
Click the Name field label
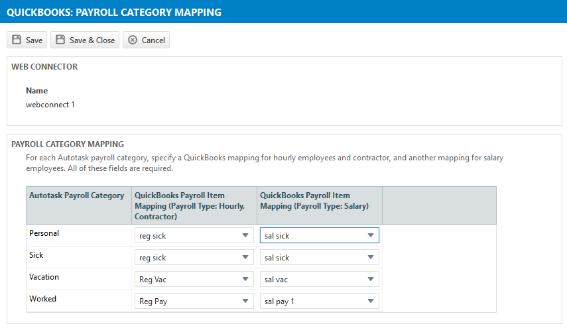37,91
